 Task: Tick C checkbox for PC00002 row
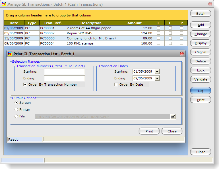pyautogui.click(x=170, y=33)
